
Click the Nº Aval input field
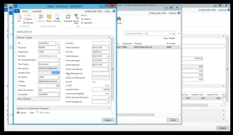click(x=101, y=52)
